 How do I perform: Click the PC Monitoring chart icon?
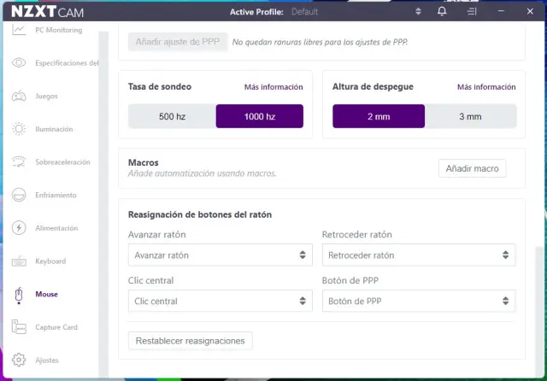[19, 30]
